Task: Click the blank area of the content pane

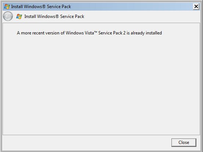Action: click(101, 84)
